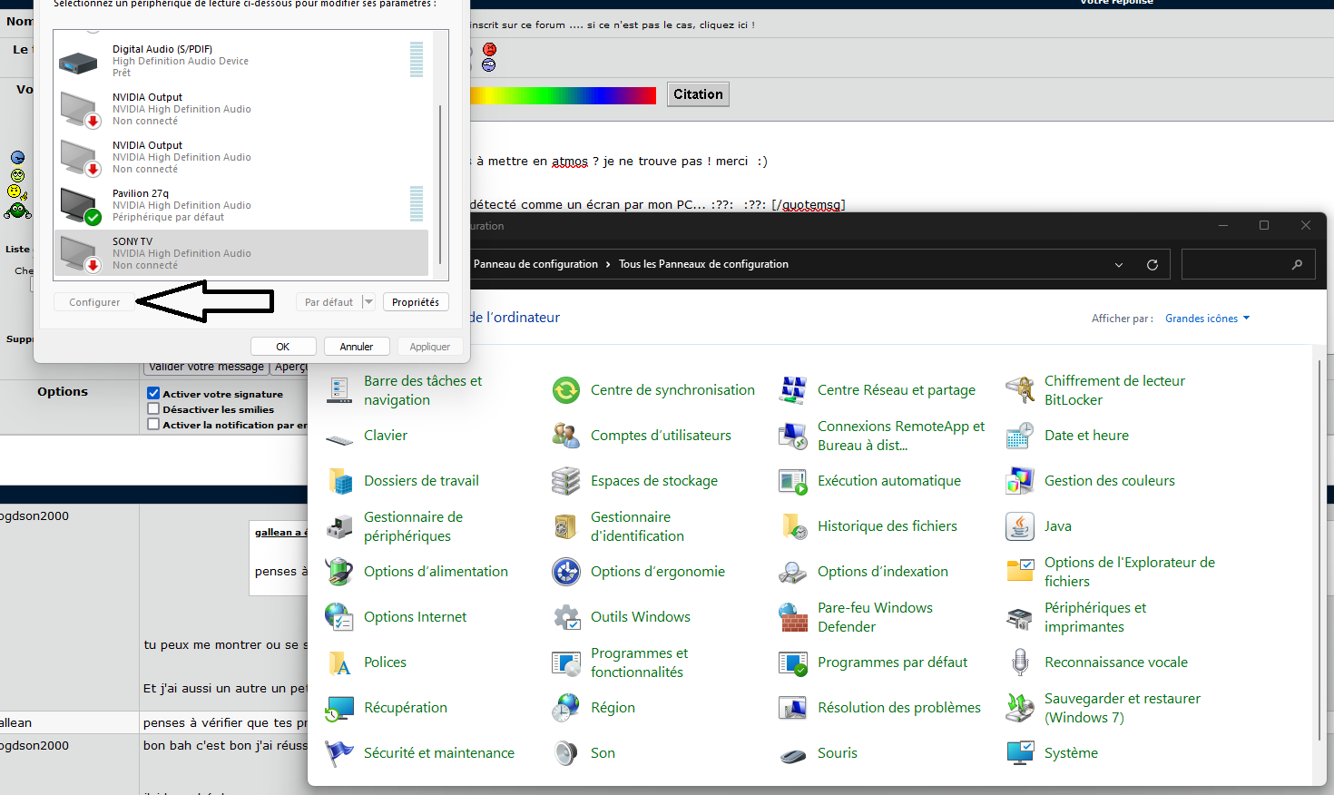Open Options d'alimentation icon
The image size is (1334, 795).
(339, 572)
